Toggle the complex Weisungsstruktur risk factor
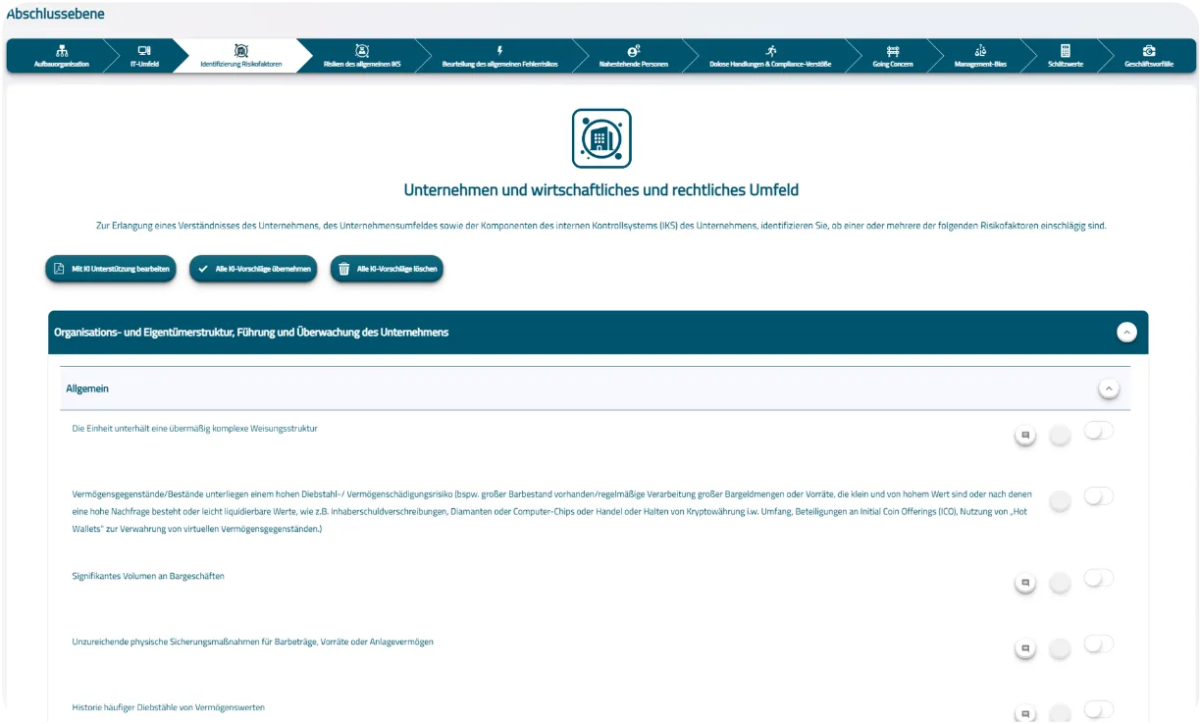Viewport: 1200px width, 724px height. [1099, 431]
